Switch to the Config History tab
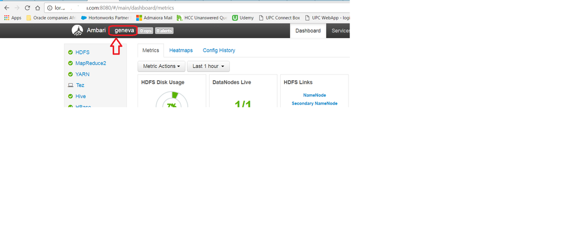Image resolution: width=563 pixels, height=242 pixels. click(219, 51)
